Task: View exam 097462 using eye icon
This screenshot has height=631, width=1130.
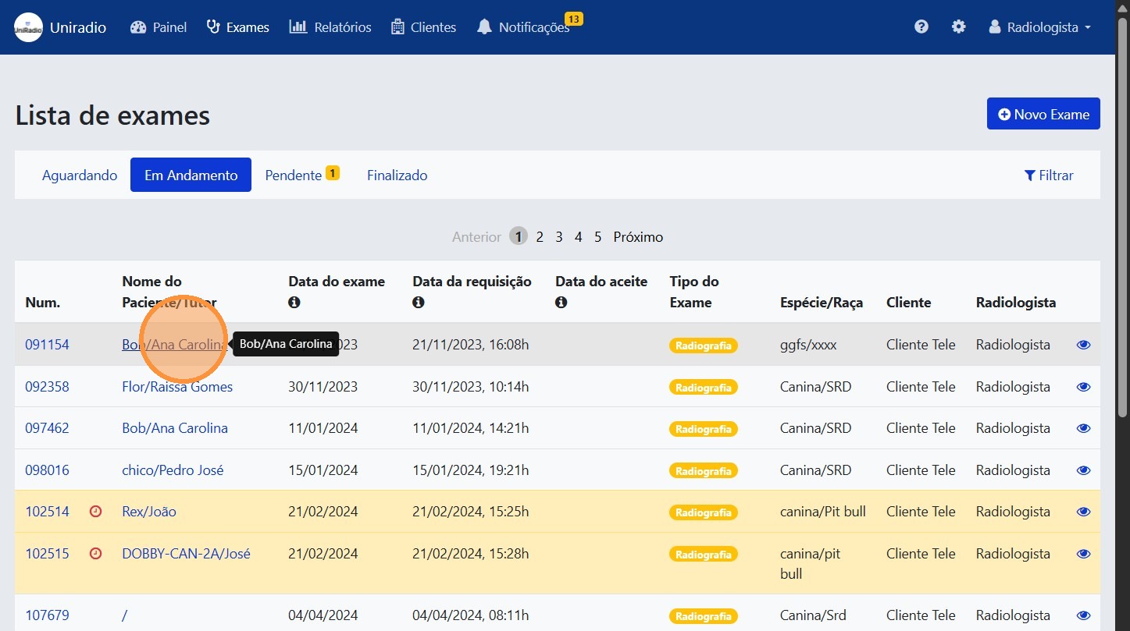Action: pyautogui.click(x=1083, y=428)
